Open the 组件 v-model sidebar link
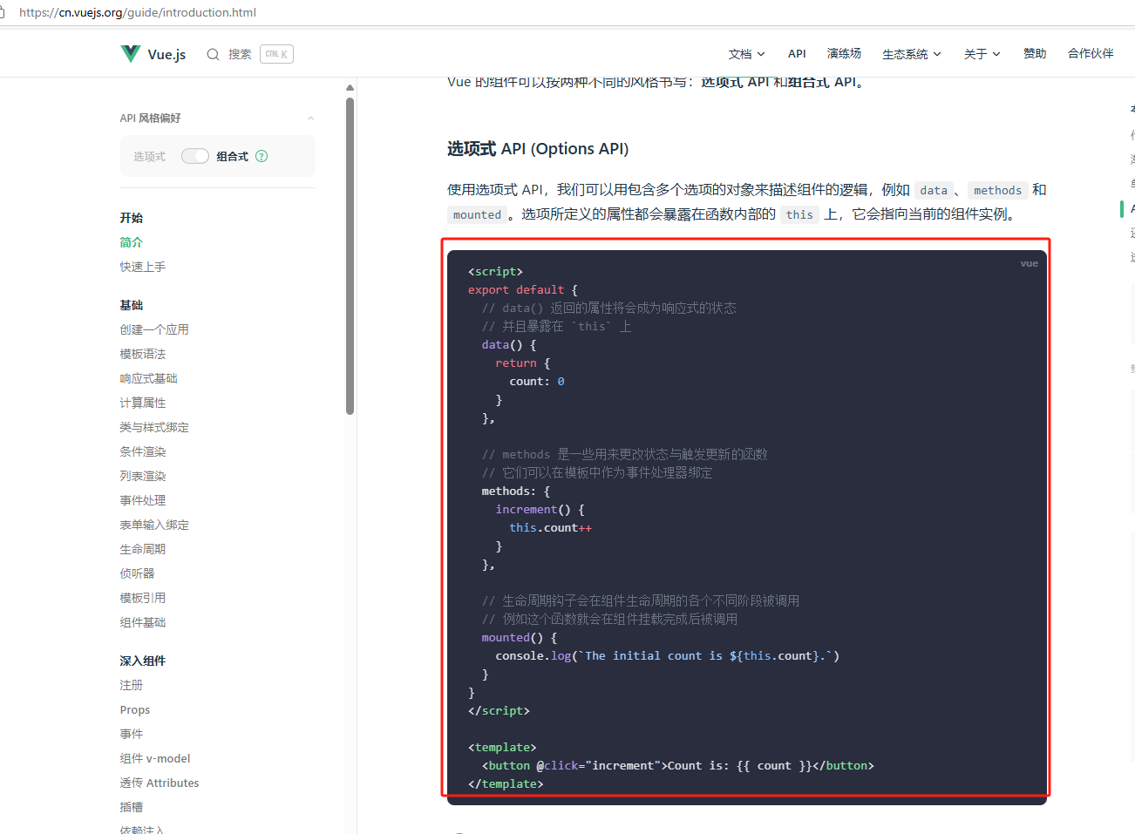 (155, 758)
